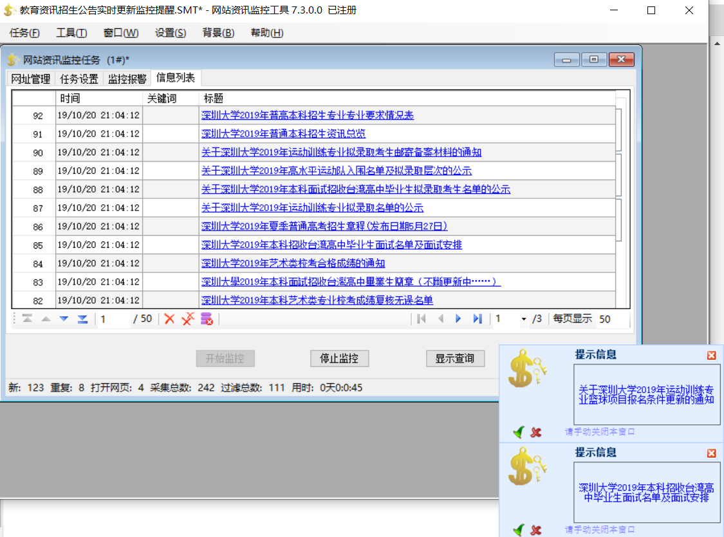Click the dollar-key icon in first popup
724x537 pixels.
coord(527,368)
